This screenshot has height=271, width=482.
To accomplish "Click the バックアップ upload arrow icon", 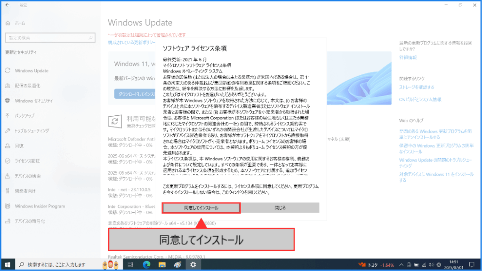I will click(x=8, y=116).
